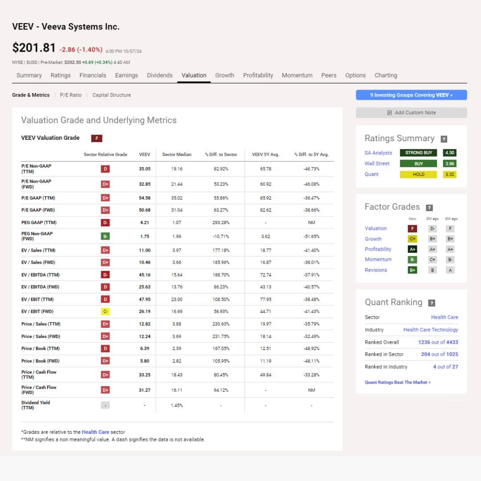Viewport: 481px width, 481px height.
Task: Click the Valuation F grade badge in Factor Grades
Action: pos(412,228)
